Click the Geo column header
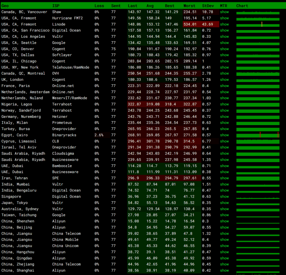This screenshot has height=275, width=286. [5, 6]
